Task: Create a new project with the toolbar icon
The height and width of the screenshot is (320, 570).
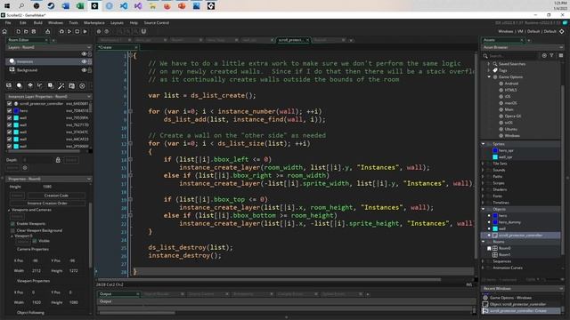Action: 18,32
